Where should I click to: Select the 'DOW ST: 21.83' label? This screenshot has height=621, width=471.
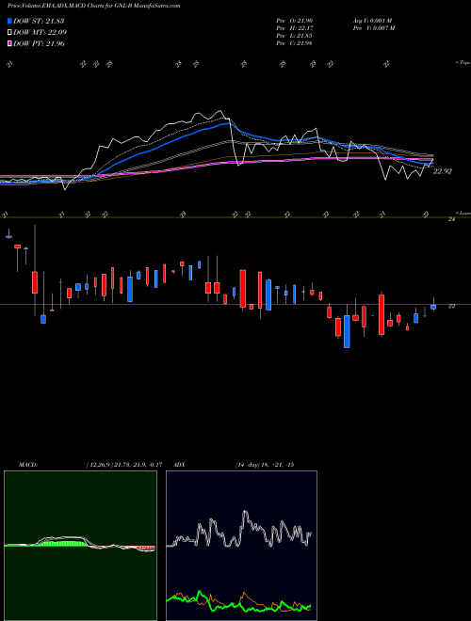pos(39,21)
